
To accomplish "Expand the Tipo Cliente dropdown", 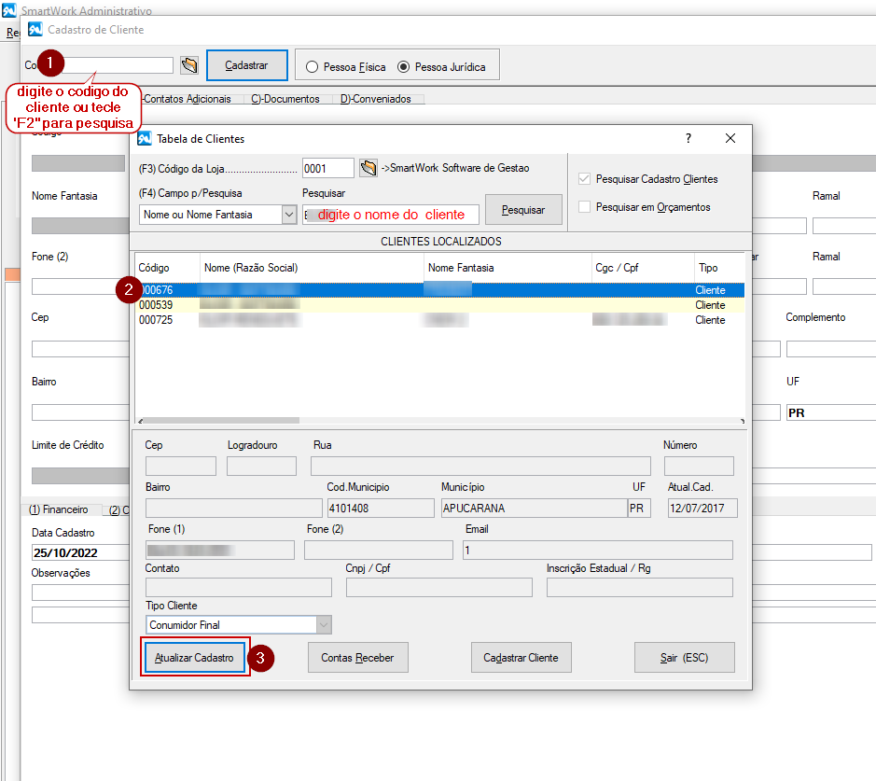I will [324, 625].
